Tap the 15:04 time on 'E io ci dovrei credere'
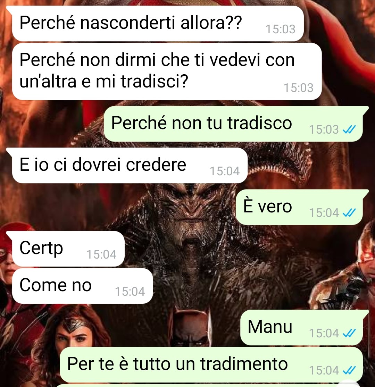This screenshot has width=375, height=387. click(x=225, y=171)
